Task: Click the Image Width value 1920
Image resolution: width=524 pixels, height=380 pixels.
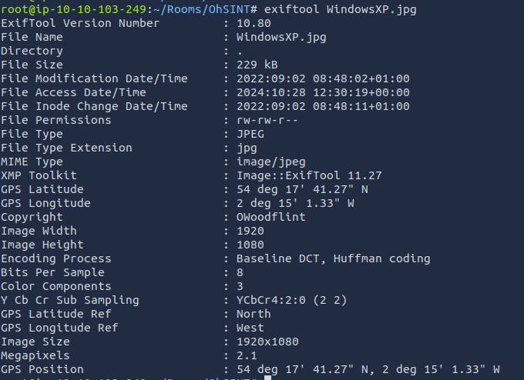Action: point(250,231)
